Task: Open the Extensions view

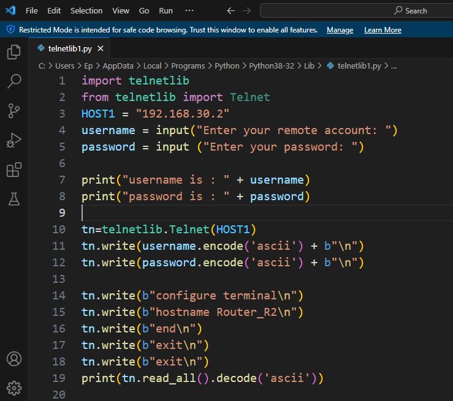Action: coord(14,170)
